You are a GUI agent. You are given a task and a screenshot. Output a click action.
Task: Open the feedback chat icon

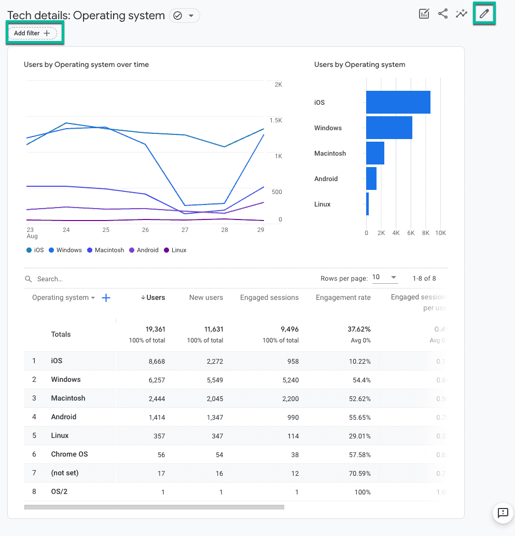point(503,513)
